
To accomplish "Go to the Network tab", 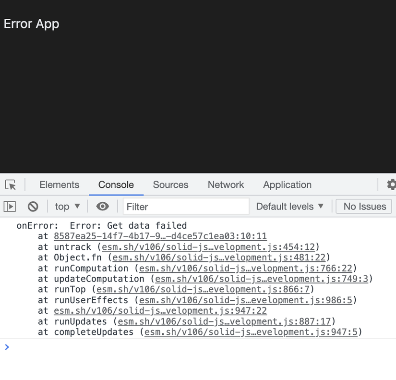I will 226,184.
